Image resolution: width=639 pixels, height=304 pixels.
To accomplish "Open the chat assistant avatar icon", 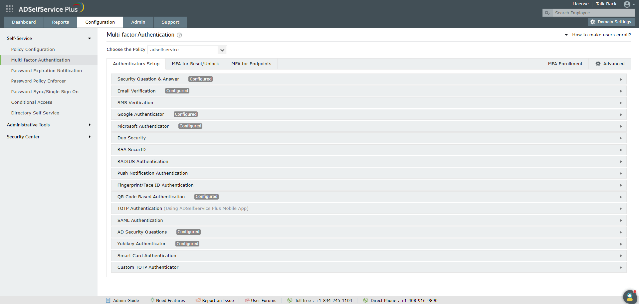I will point(630,297).
